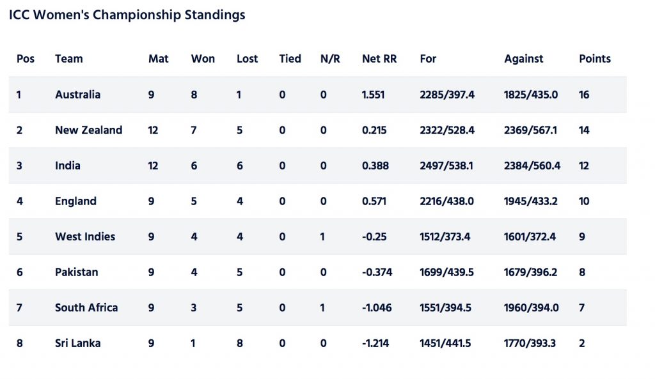Screen dimensions: 655x379
Task: Select the Australia team name
Action: point(77,95)
